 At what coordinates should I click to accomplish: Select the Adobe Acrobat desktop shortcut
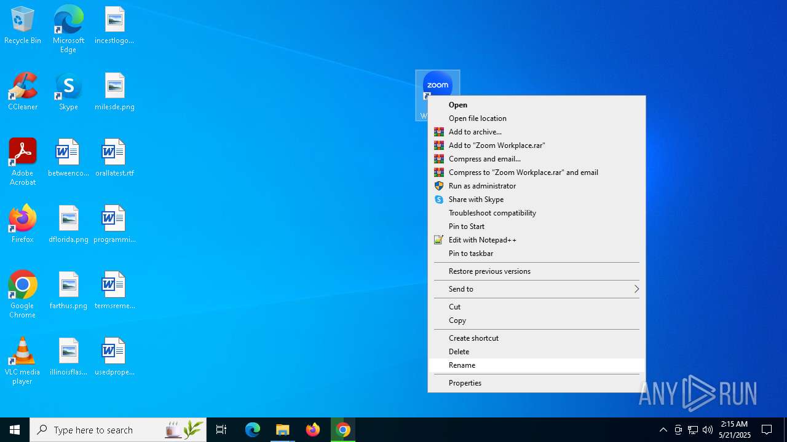click(23, 161)
